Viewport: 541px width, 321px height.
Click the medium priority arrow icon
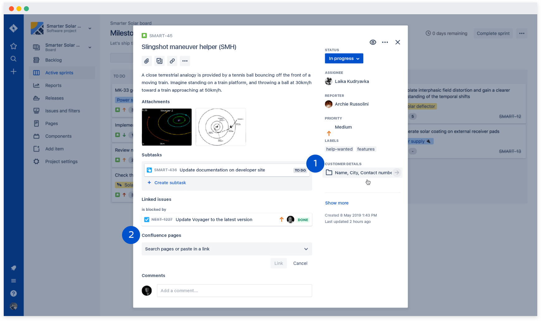[329, 133]
